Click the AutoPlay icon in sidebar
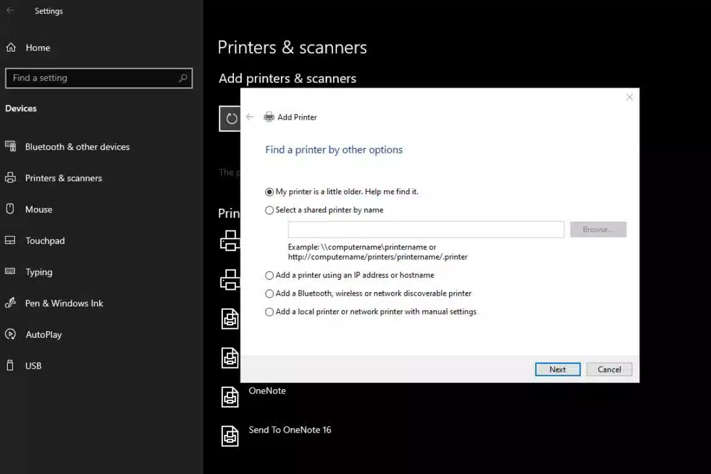Image resolution: width=711 pixels, height=474 pixels. (10, 334)
